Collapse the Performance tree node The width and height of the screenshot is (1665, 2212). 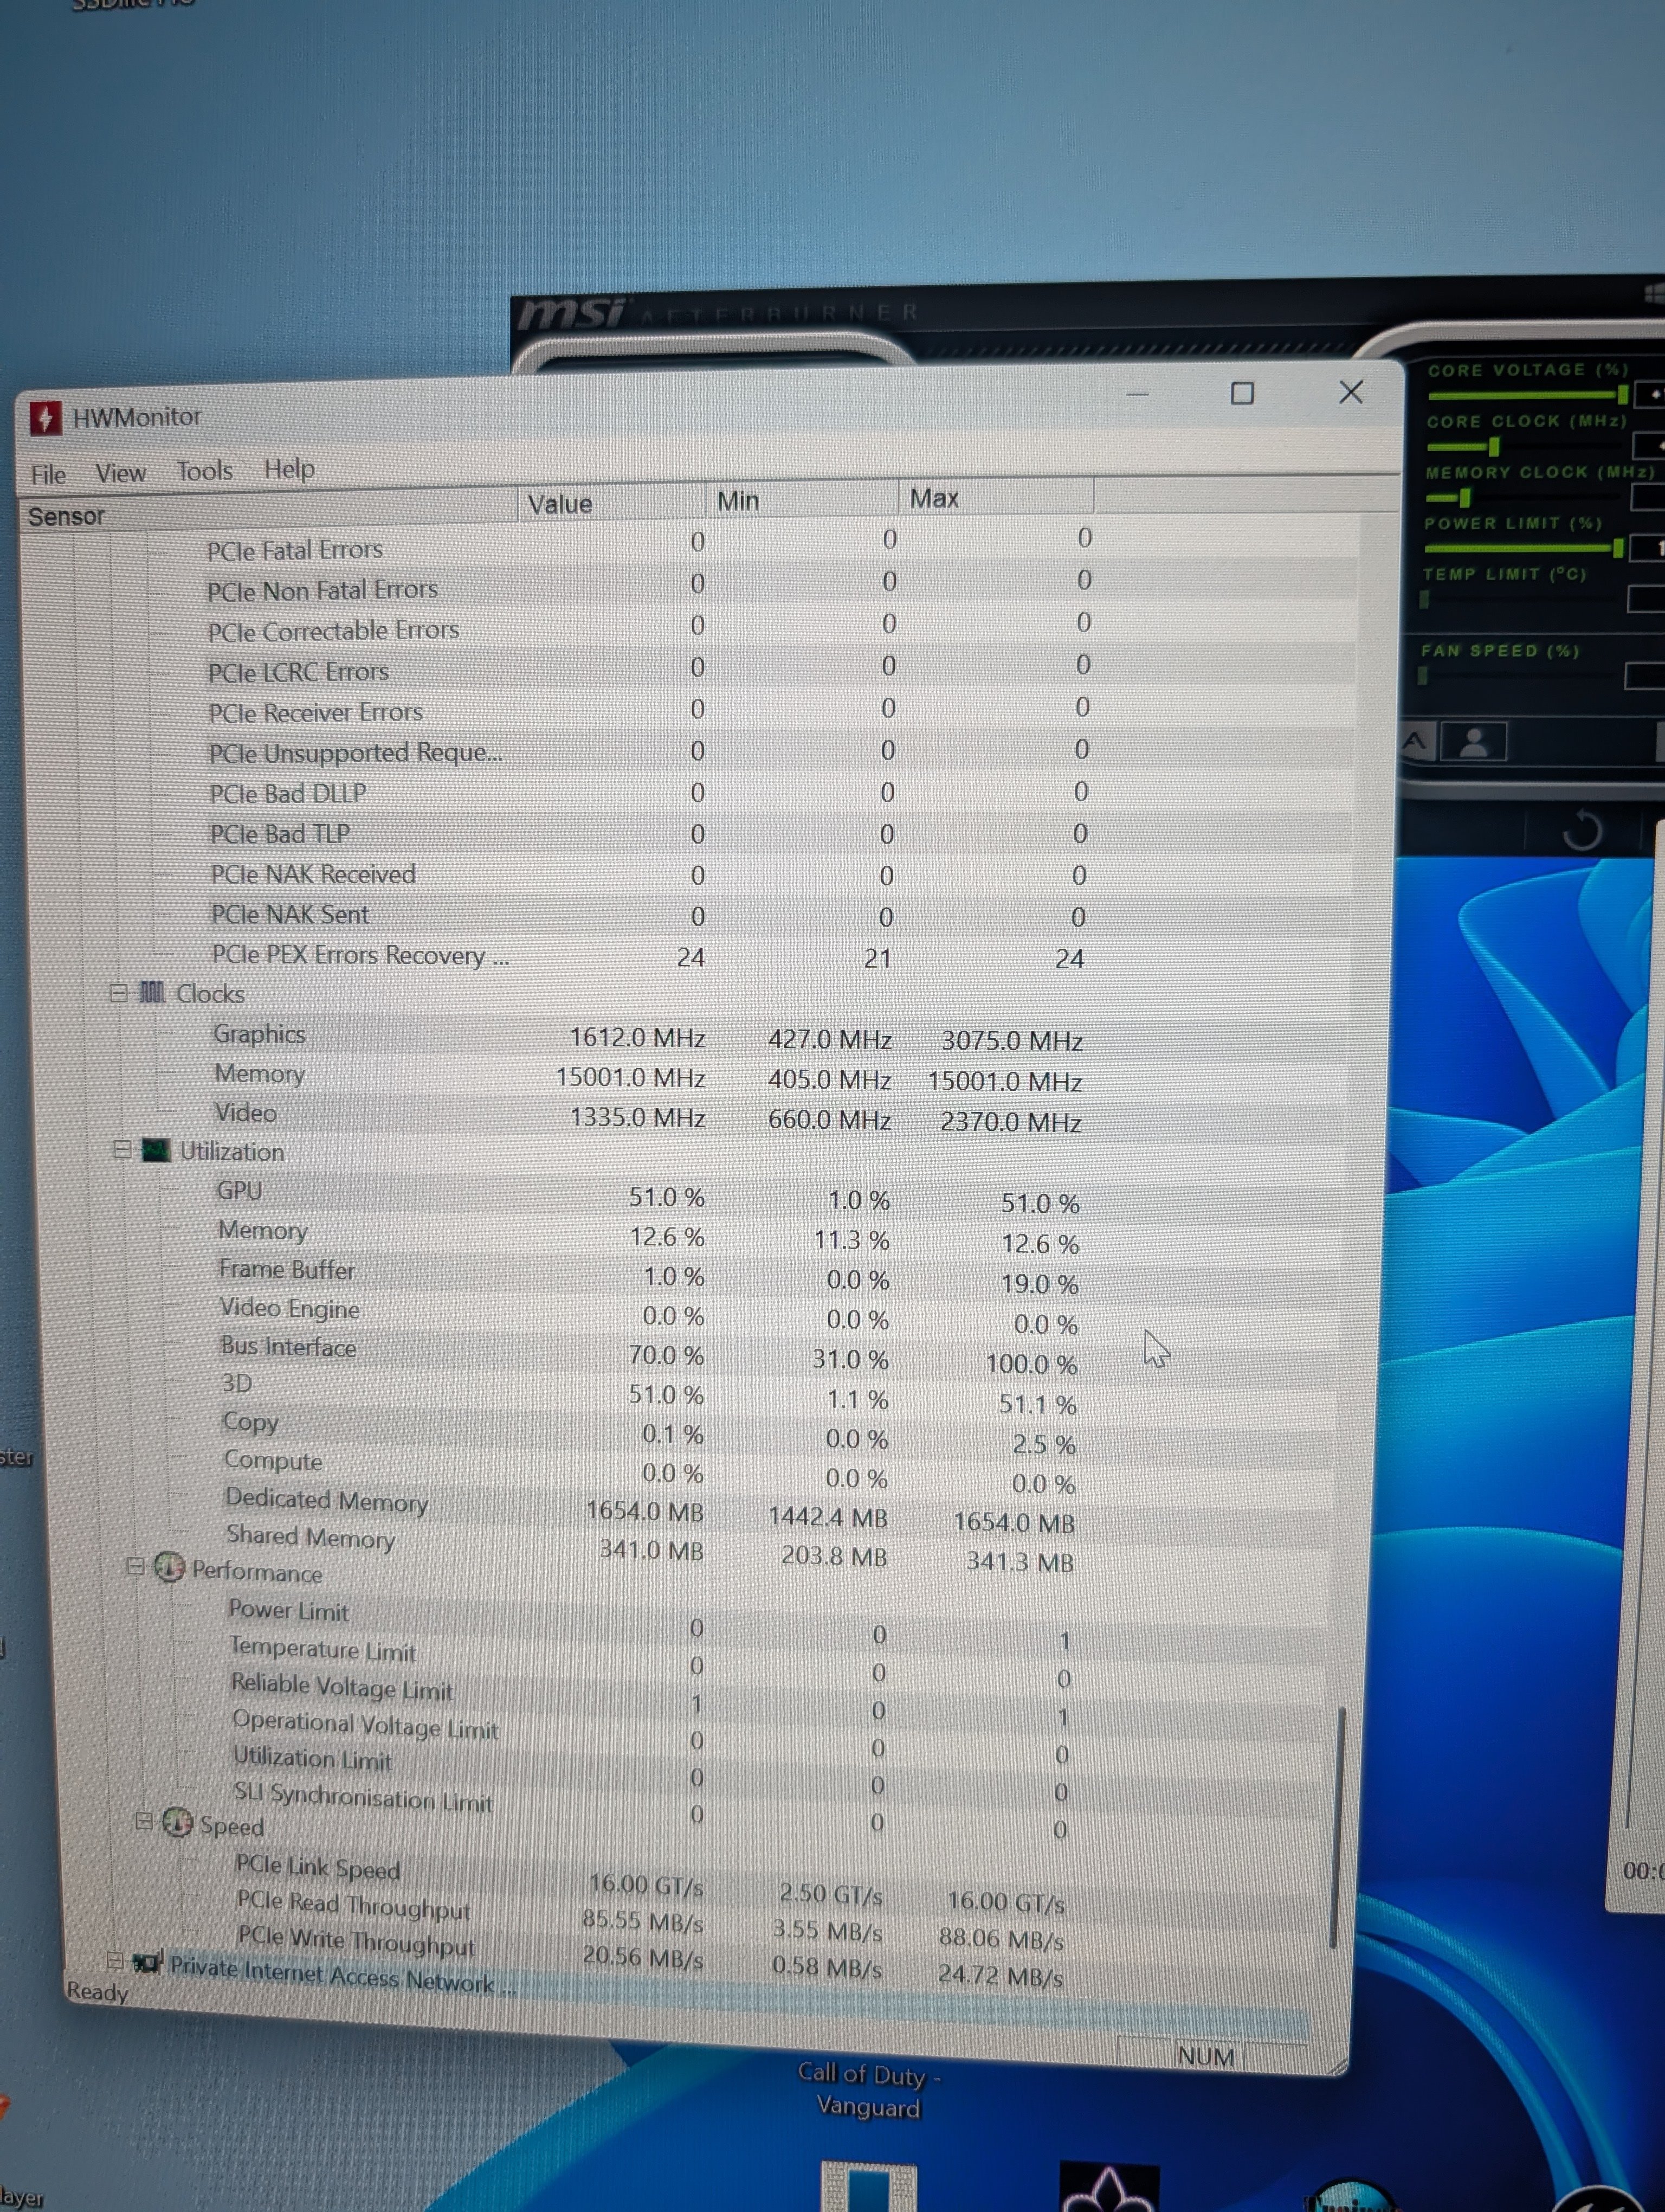click(136, 1566)
